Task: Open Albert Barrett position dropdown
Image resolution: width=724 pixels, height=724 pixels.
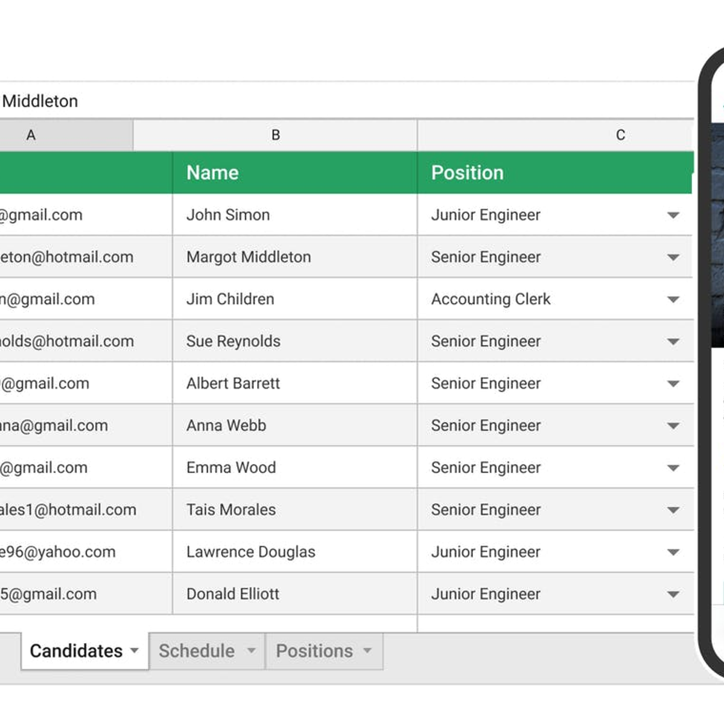Action: (674, 383)
